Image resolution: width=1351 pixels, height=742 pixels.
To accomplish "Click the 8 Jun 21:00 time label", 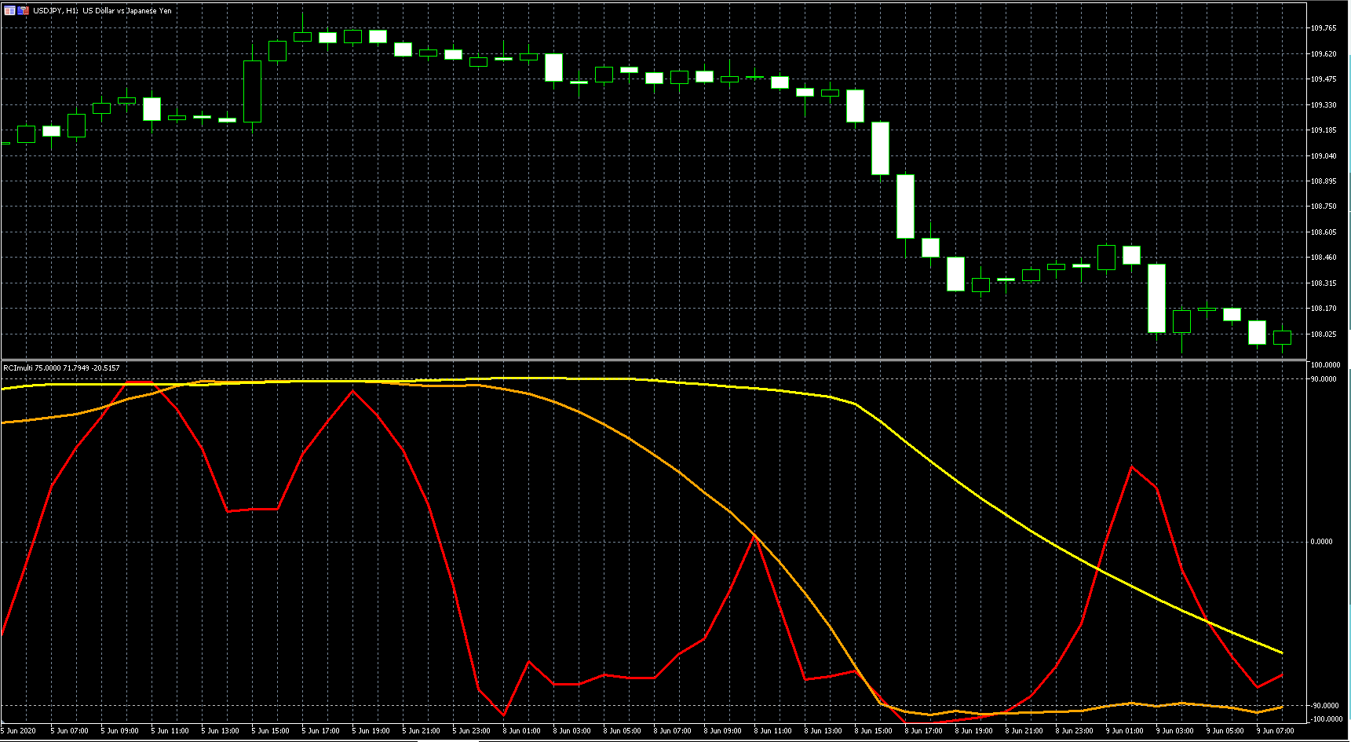I will [1024, 731].
